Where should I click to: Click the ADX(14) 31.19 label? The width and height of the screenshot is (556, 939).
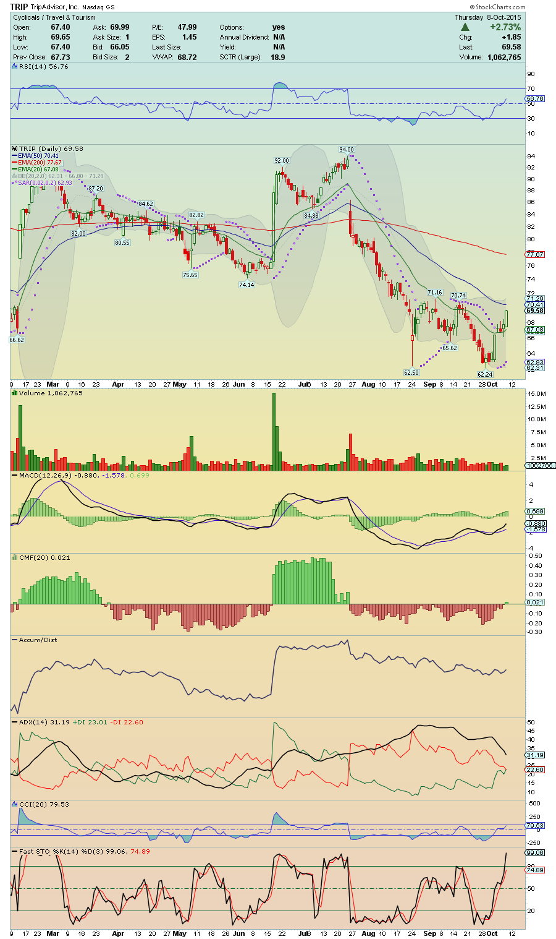(44, 722)
